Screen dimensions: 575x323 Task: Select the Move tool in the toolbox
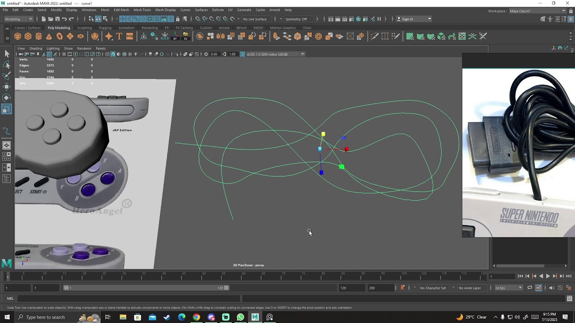tap(7, 87)
